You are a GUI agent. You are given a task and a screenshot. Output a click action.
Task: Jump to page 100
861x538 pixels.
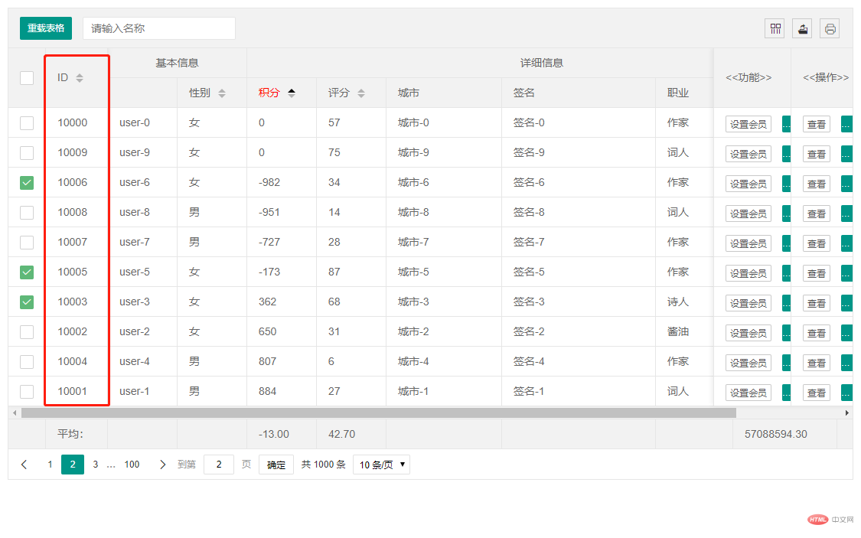point(132,465)
